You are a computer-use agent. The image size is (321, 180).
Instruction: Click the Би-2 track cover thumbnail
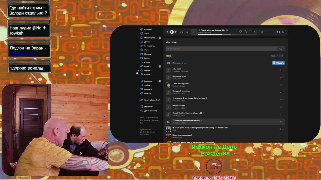[169, 129]
